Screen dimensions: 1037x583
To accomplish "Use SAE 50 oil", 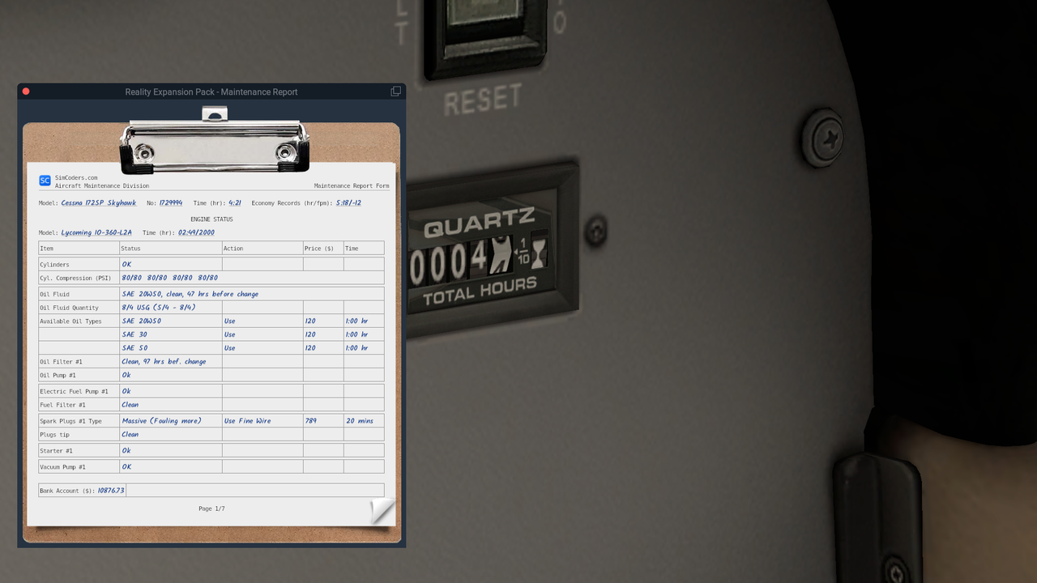I will point(230,348).
